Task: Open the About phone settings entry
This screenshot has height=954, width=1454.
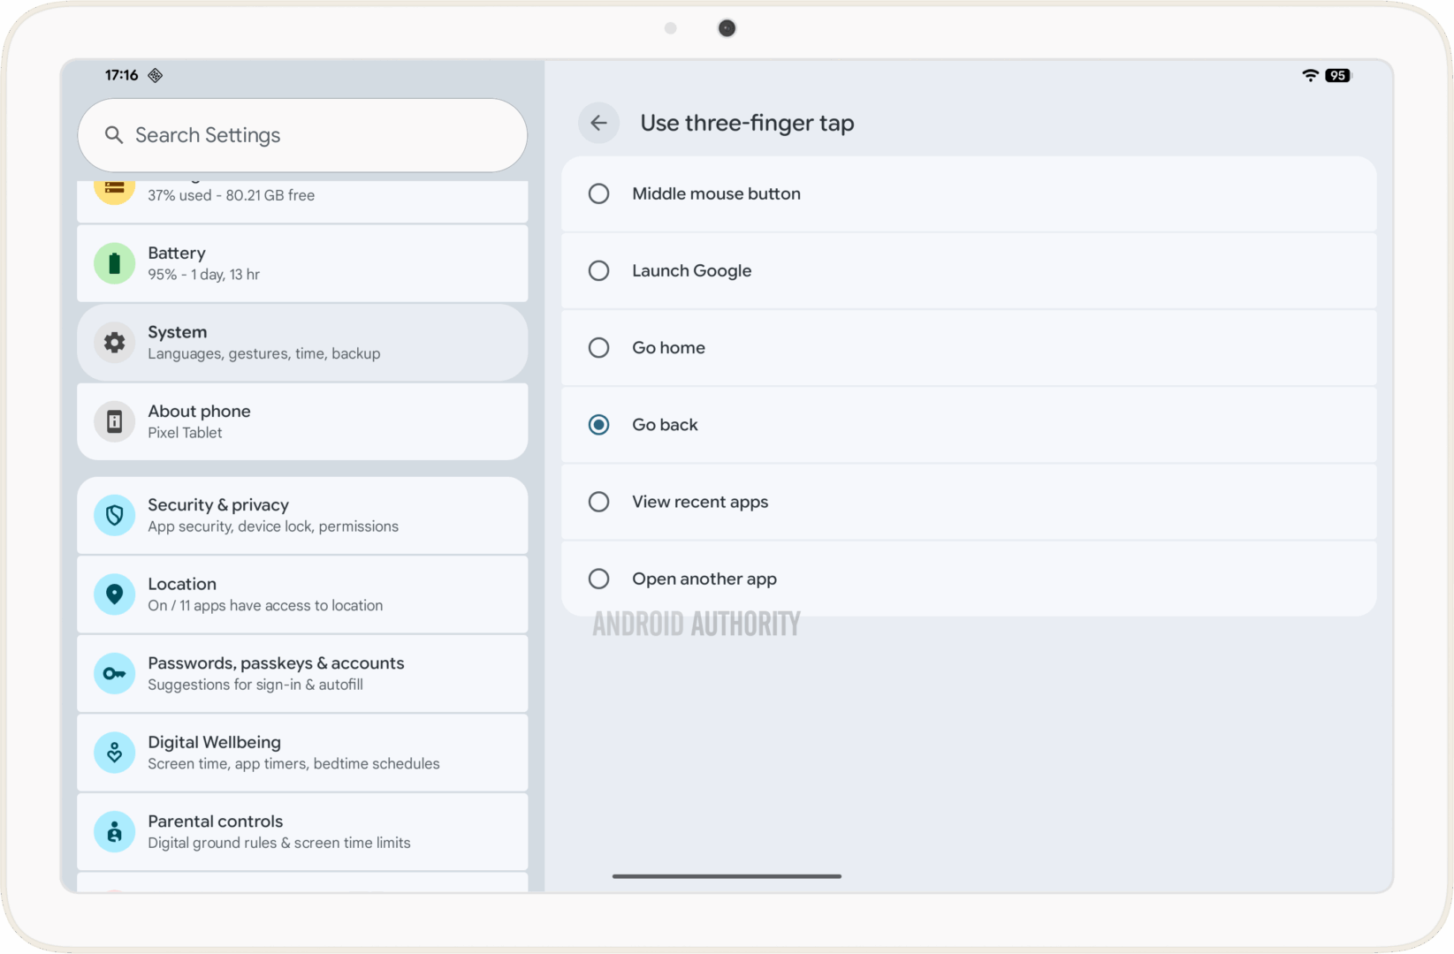Action: (x=301, y=421)
